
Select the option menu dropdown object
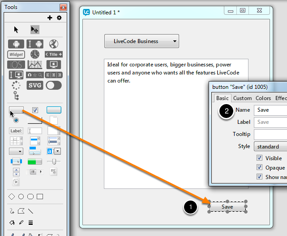[x=16, y=151]
